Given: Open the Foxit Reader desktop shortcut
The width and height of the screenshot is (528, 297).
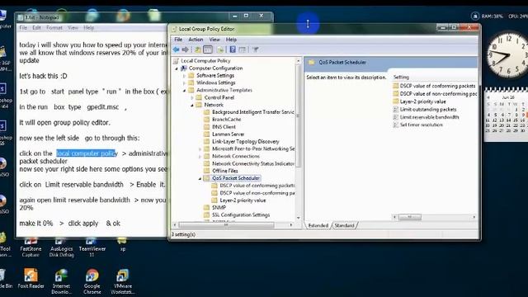Looking at the screenshot, I should click(x=31, y=279).
